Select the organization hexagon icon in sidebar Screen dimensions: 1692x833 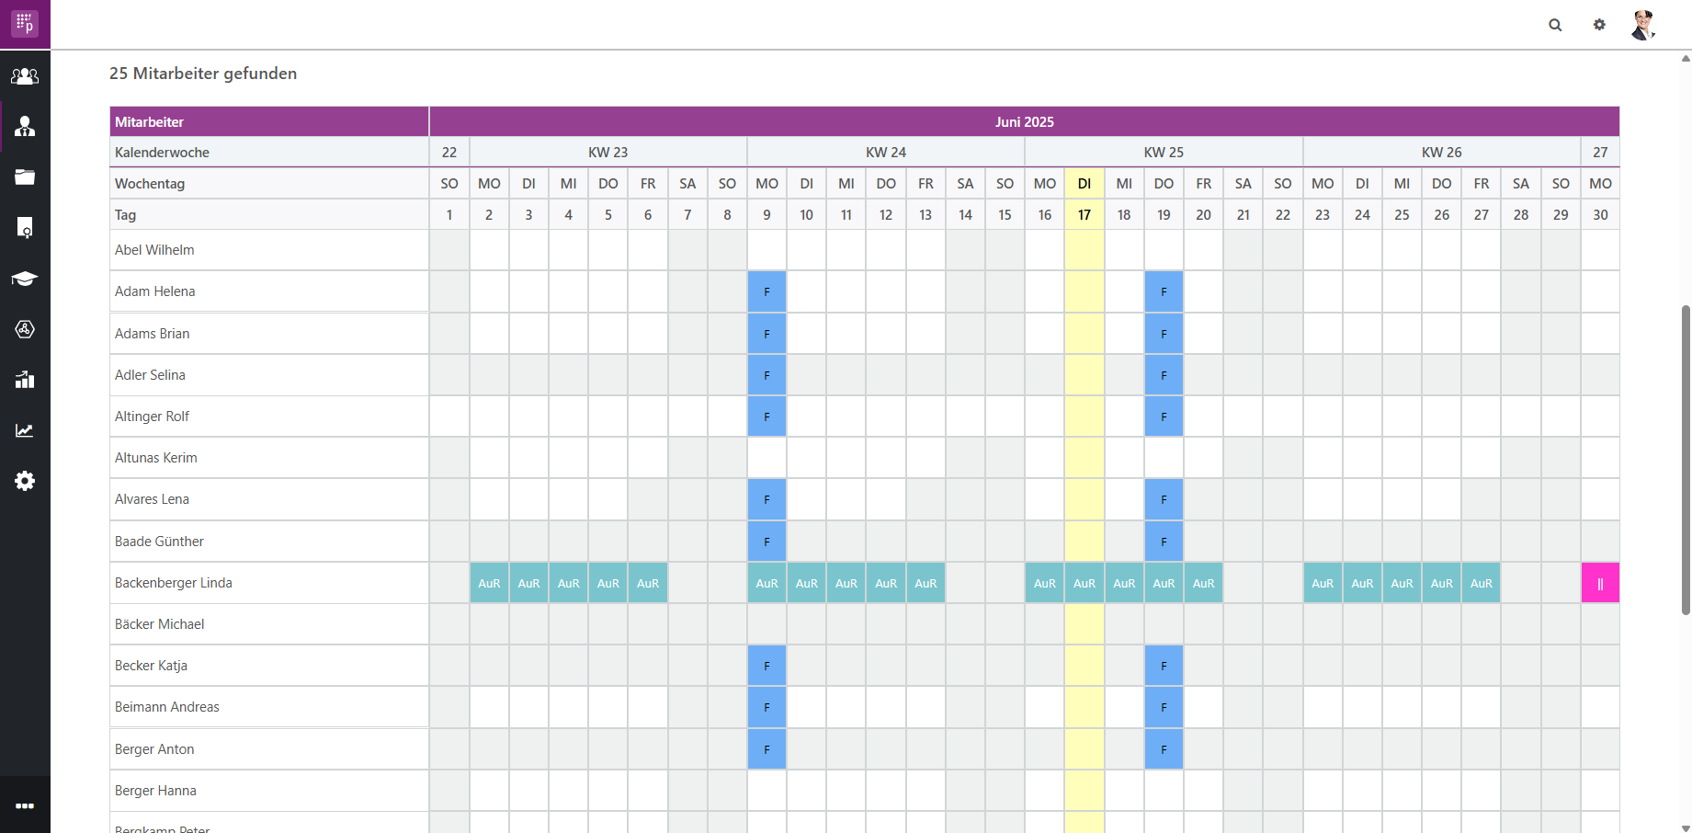25,329
